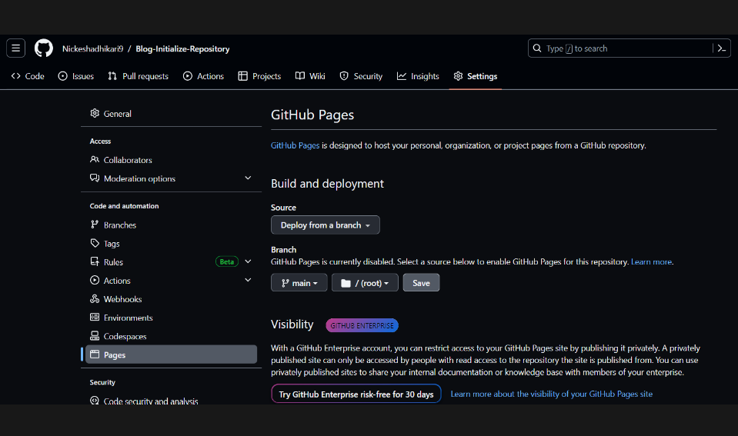This screenshot has height=436, width=738.
Task: Open the main branch selector dropdown
Action: [299, 283]
